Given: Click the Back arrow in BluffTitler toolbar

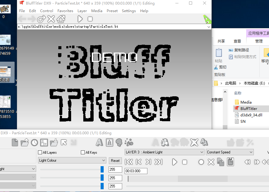Looking at the screenshot, I should coord(22,19).
